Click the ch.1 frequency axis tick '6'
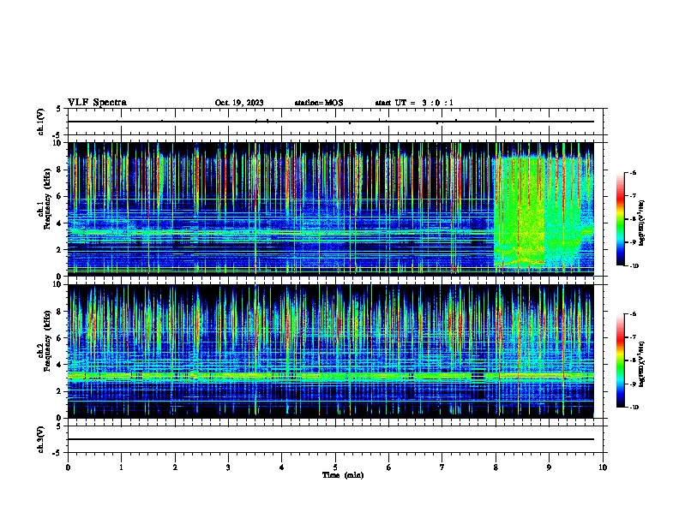 pyautogui.click(x=60, y=196)
